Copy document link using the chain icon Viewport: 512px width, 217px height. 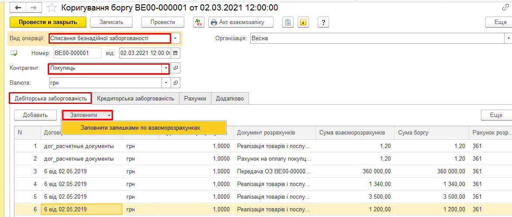[505, 7]
